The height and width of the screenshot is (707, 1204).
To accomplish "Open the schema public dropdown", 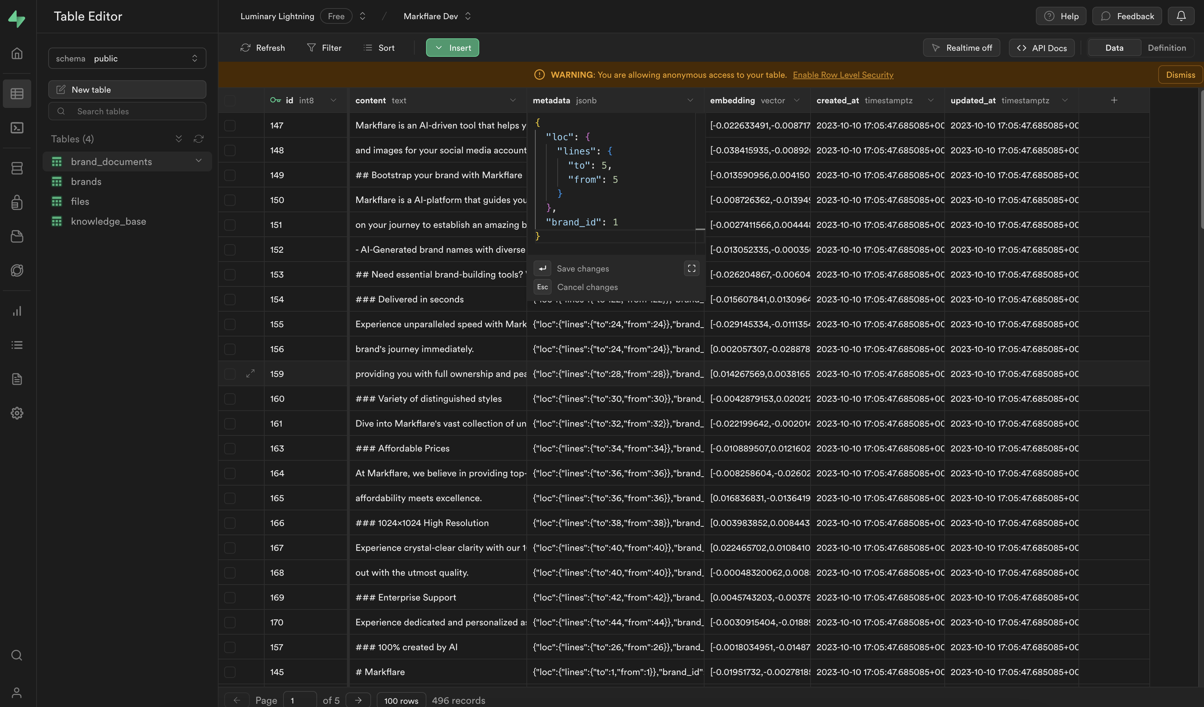I will tap(127, 58).
